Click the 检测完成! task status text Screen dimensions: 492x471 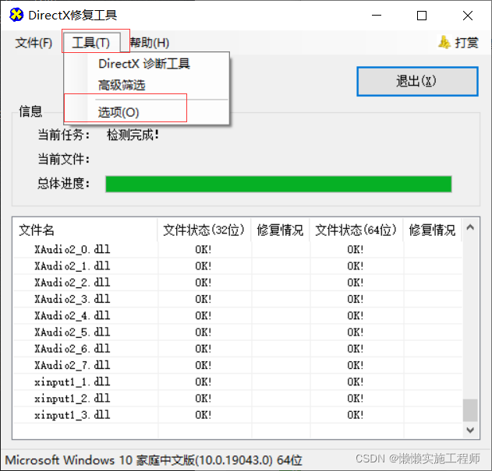[133, 135]
